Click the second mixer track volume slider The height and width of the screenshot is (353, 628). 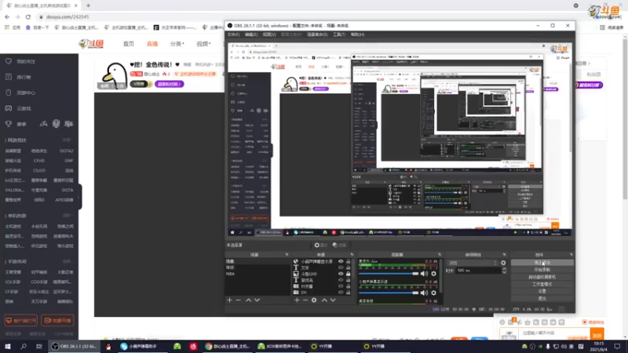pos(389,293)
